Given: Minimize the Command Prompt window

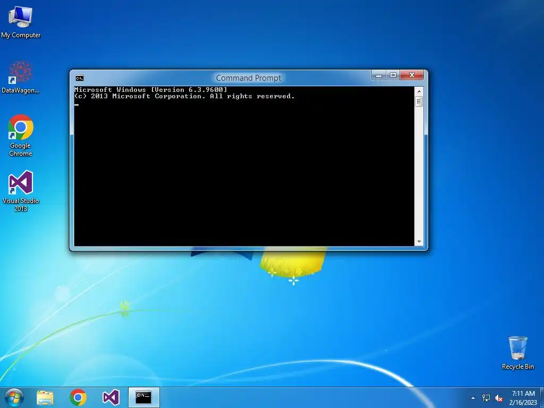Looking at the screenshot, I should tap(379, 75).
